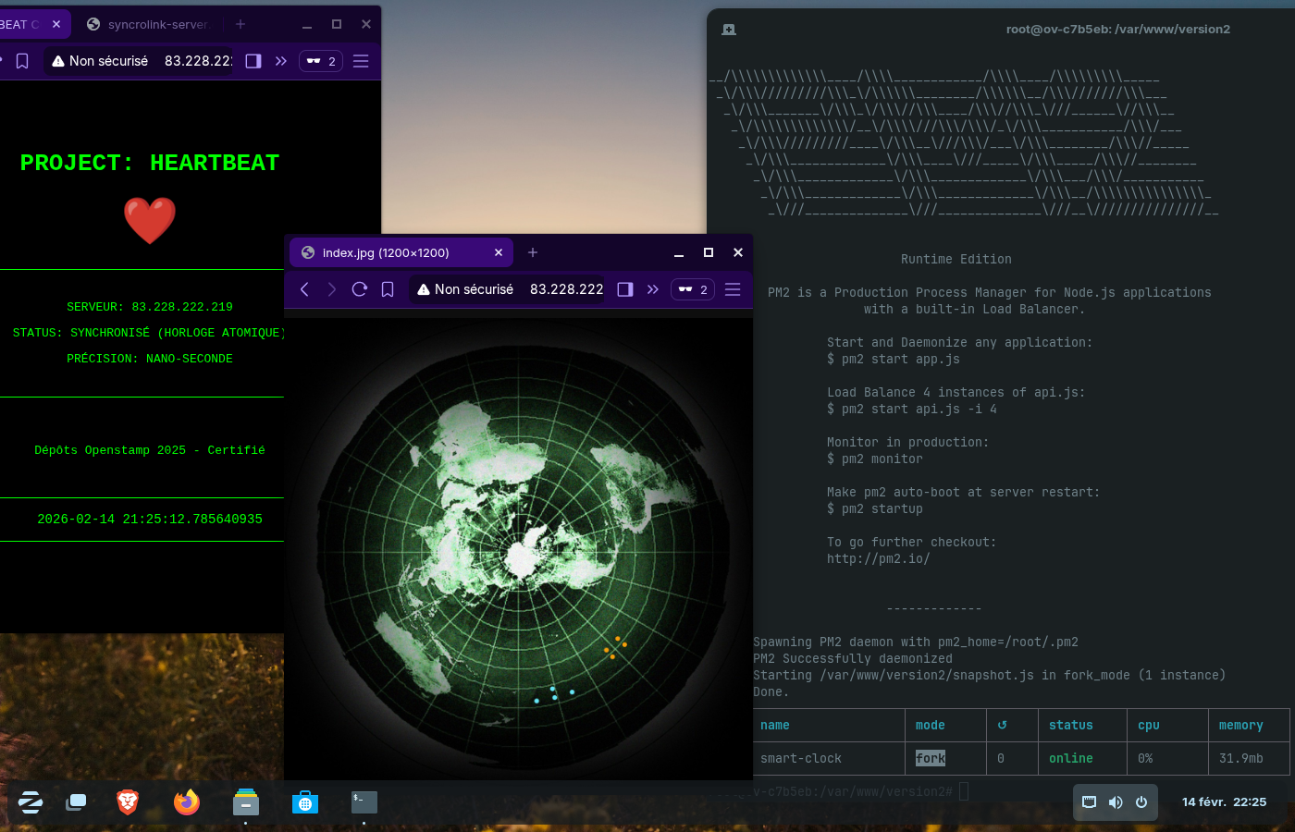Select the index.jpg (1200×1200) tab
The width and height of the screenshot is (1295, 832).
coord(388,252)
